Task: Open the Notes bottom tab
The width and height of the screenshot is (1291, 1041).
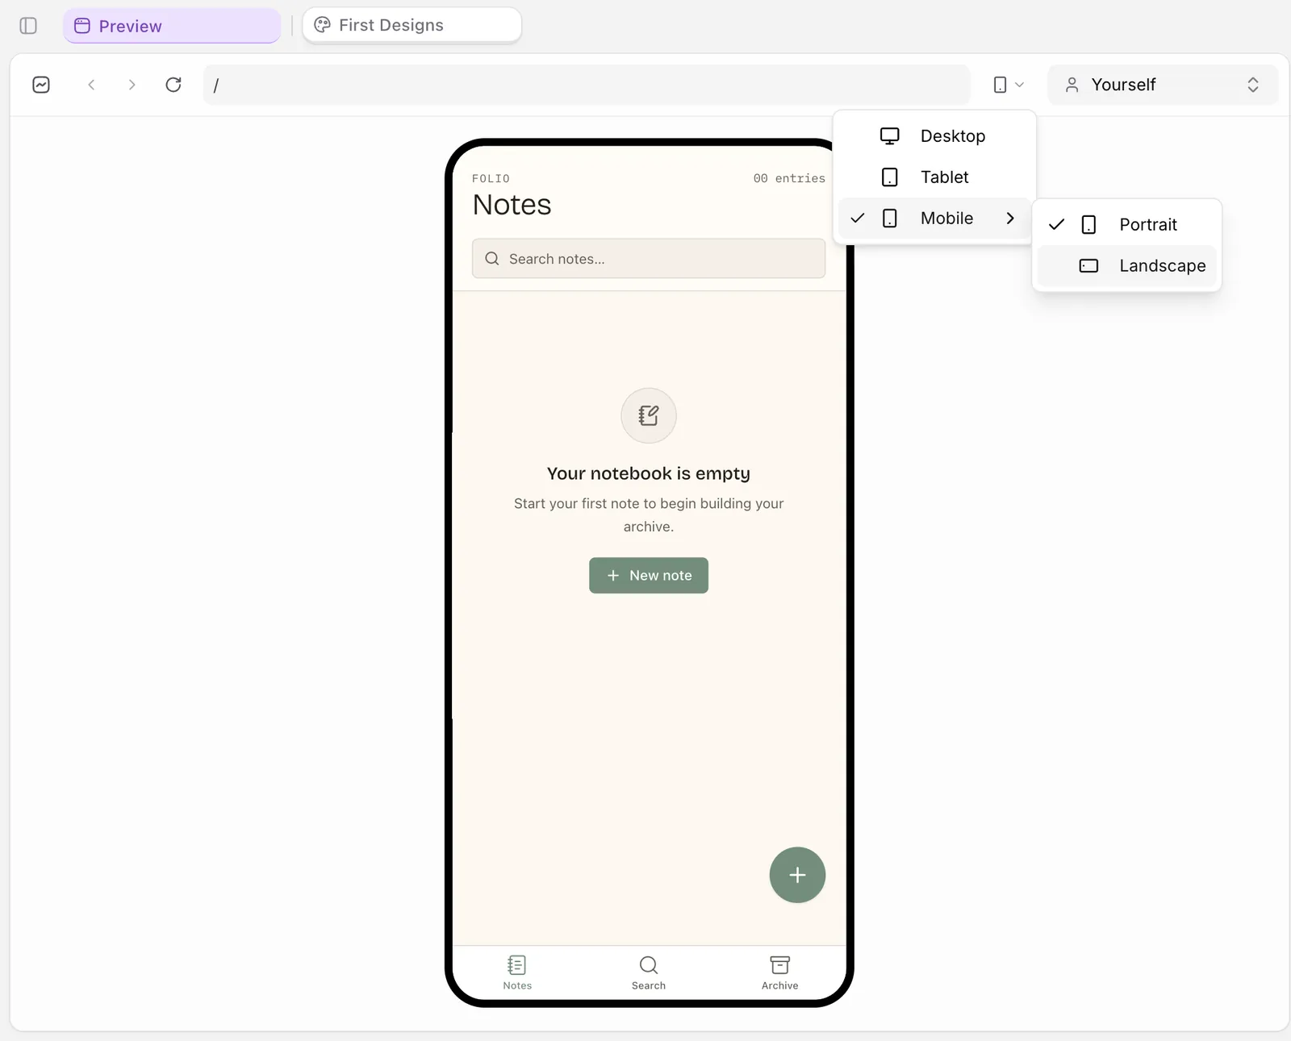Action: coord(517,972)
